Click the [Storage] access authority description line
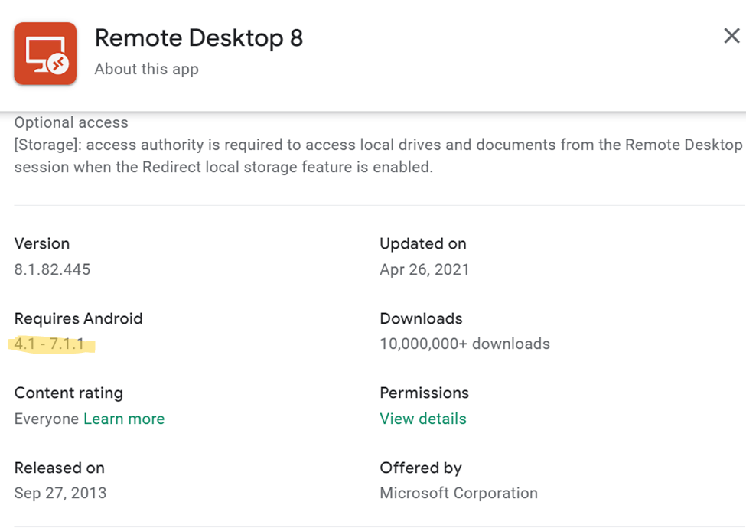Screen dimensions: 746x528 (x=378, y=145)
